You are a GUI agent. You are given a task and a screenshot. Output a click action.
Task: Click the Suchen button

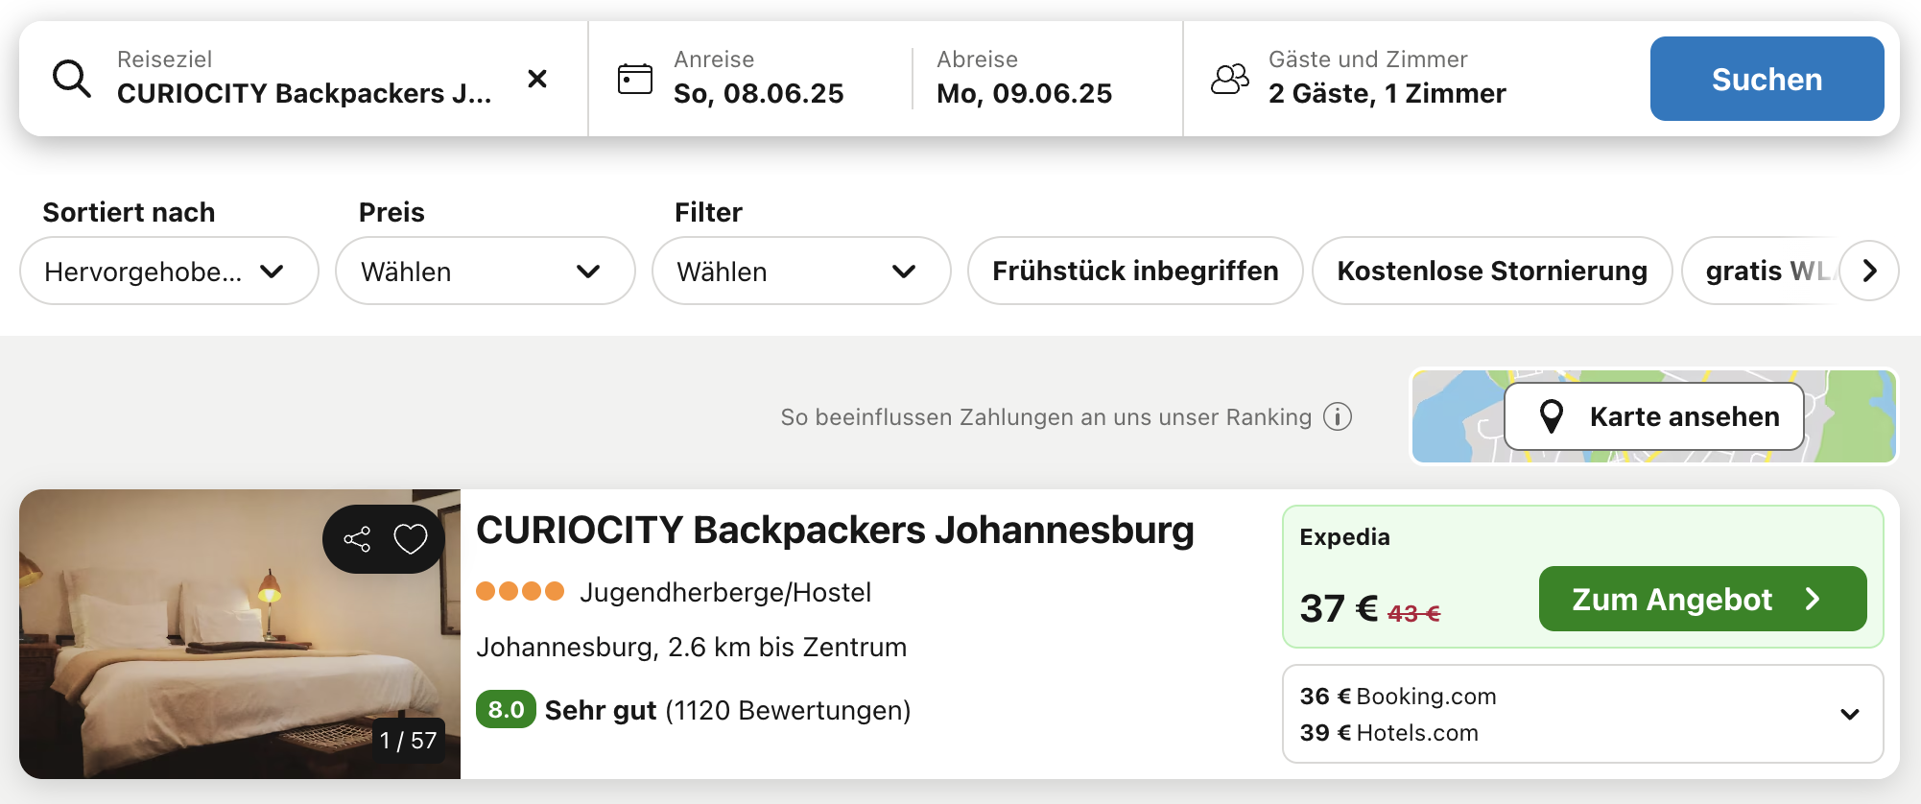point(1767,79)
